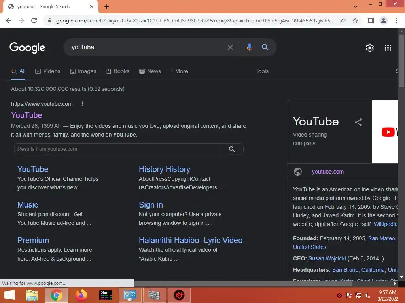This screenshot has width=405, height=303.
Task: Click the horizontal scroll right arrow
Action: pyautogui.click(x=395, y=284)
